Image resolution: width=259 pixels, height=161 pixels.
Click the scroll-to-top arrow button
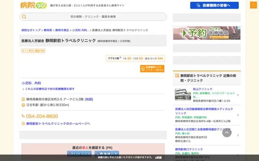coord(227,132)
